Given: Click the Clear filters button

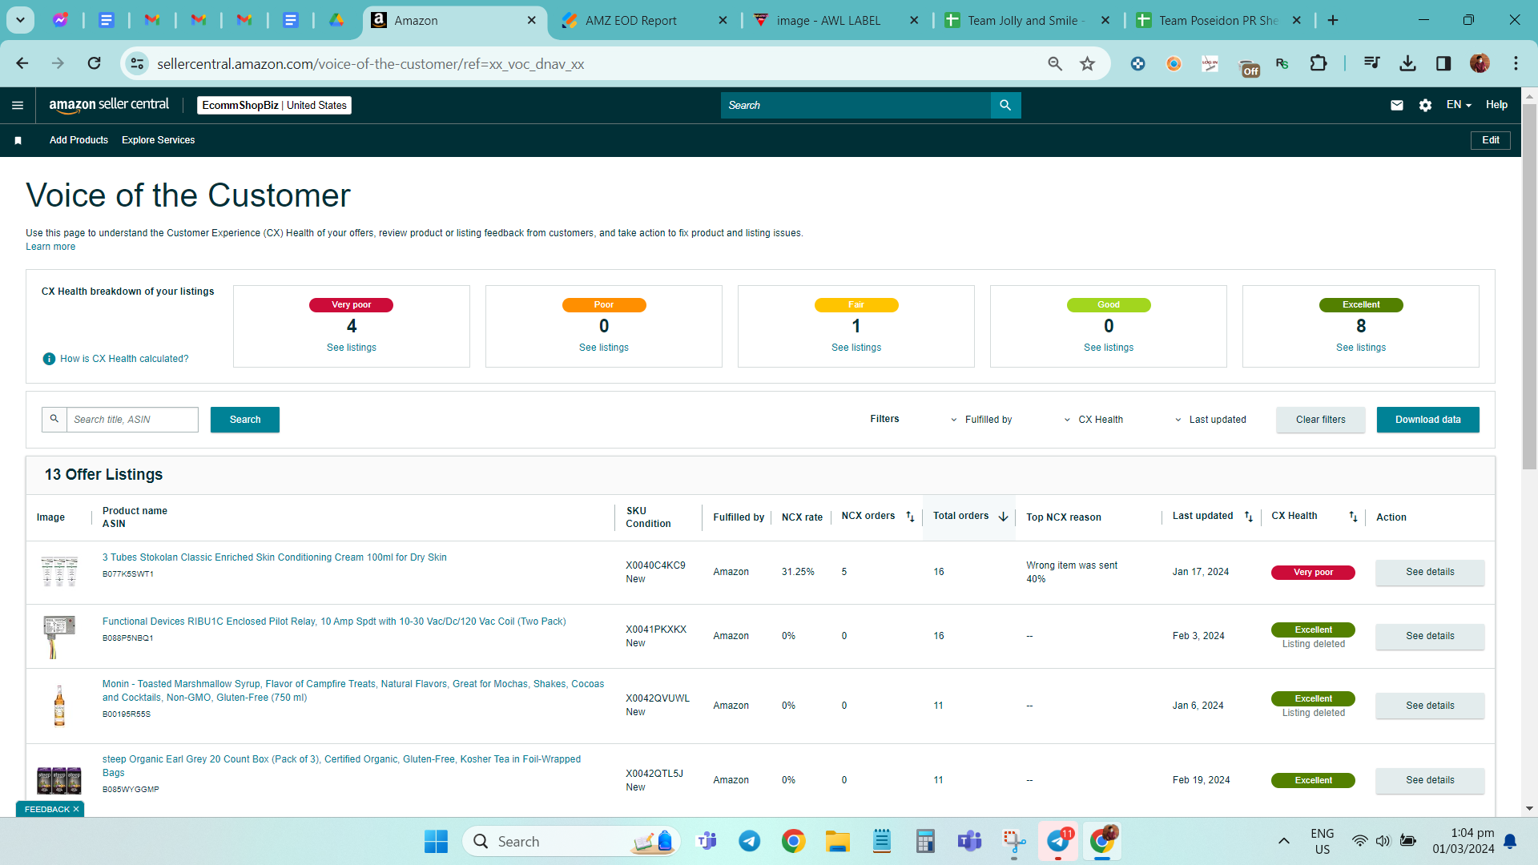Looking at the screenshot, I should point(1320,420).
